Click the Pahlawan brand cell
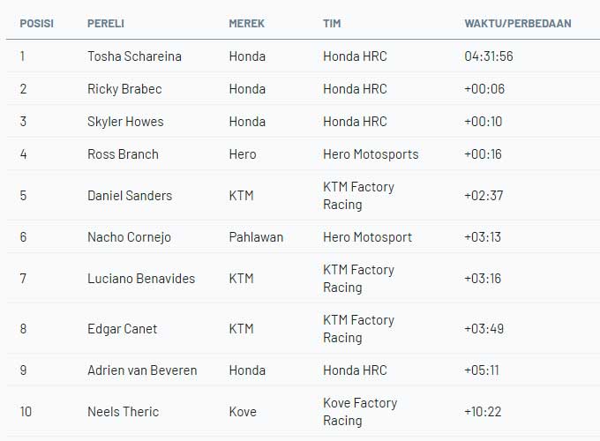Viewport: 600px width, 441px height. (x=256, y=237)
